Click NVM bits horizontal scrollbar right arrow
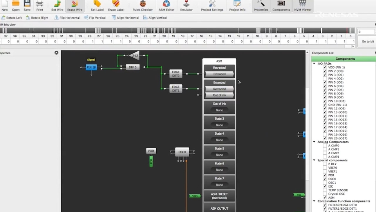The height and width of the screenshot is (212, 376). (x=353, y=46)
